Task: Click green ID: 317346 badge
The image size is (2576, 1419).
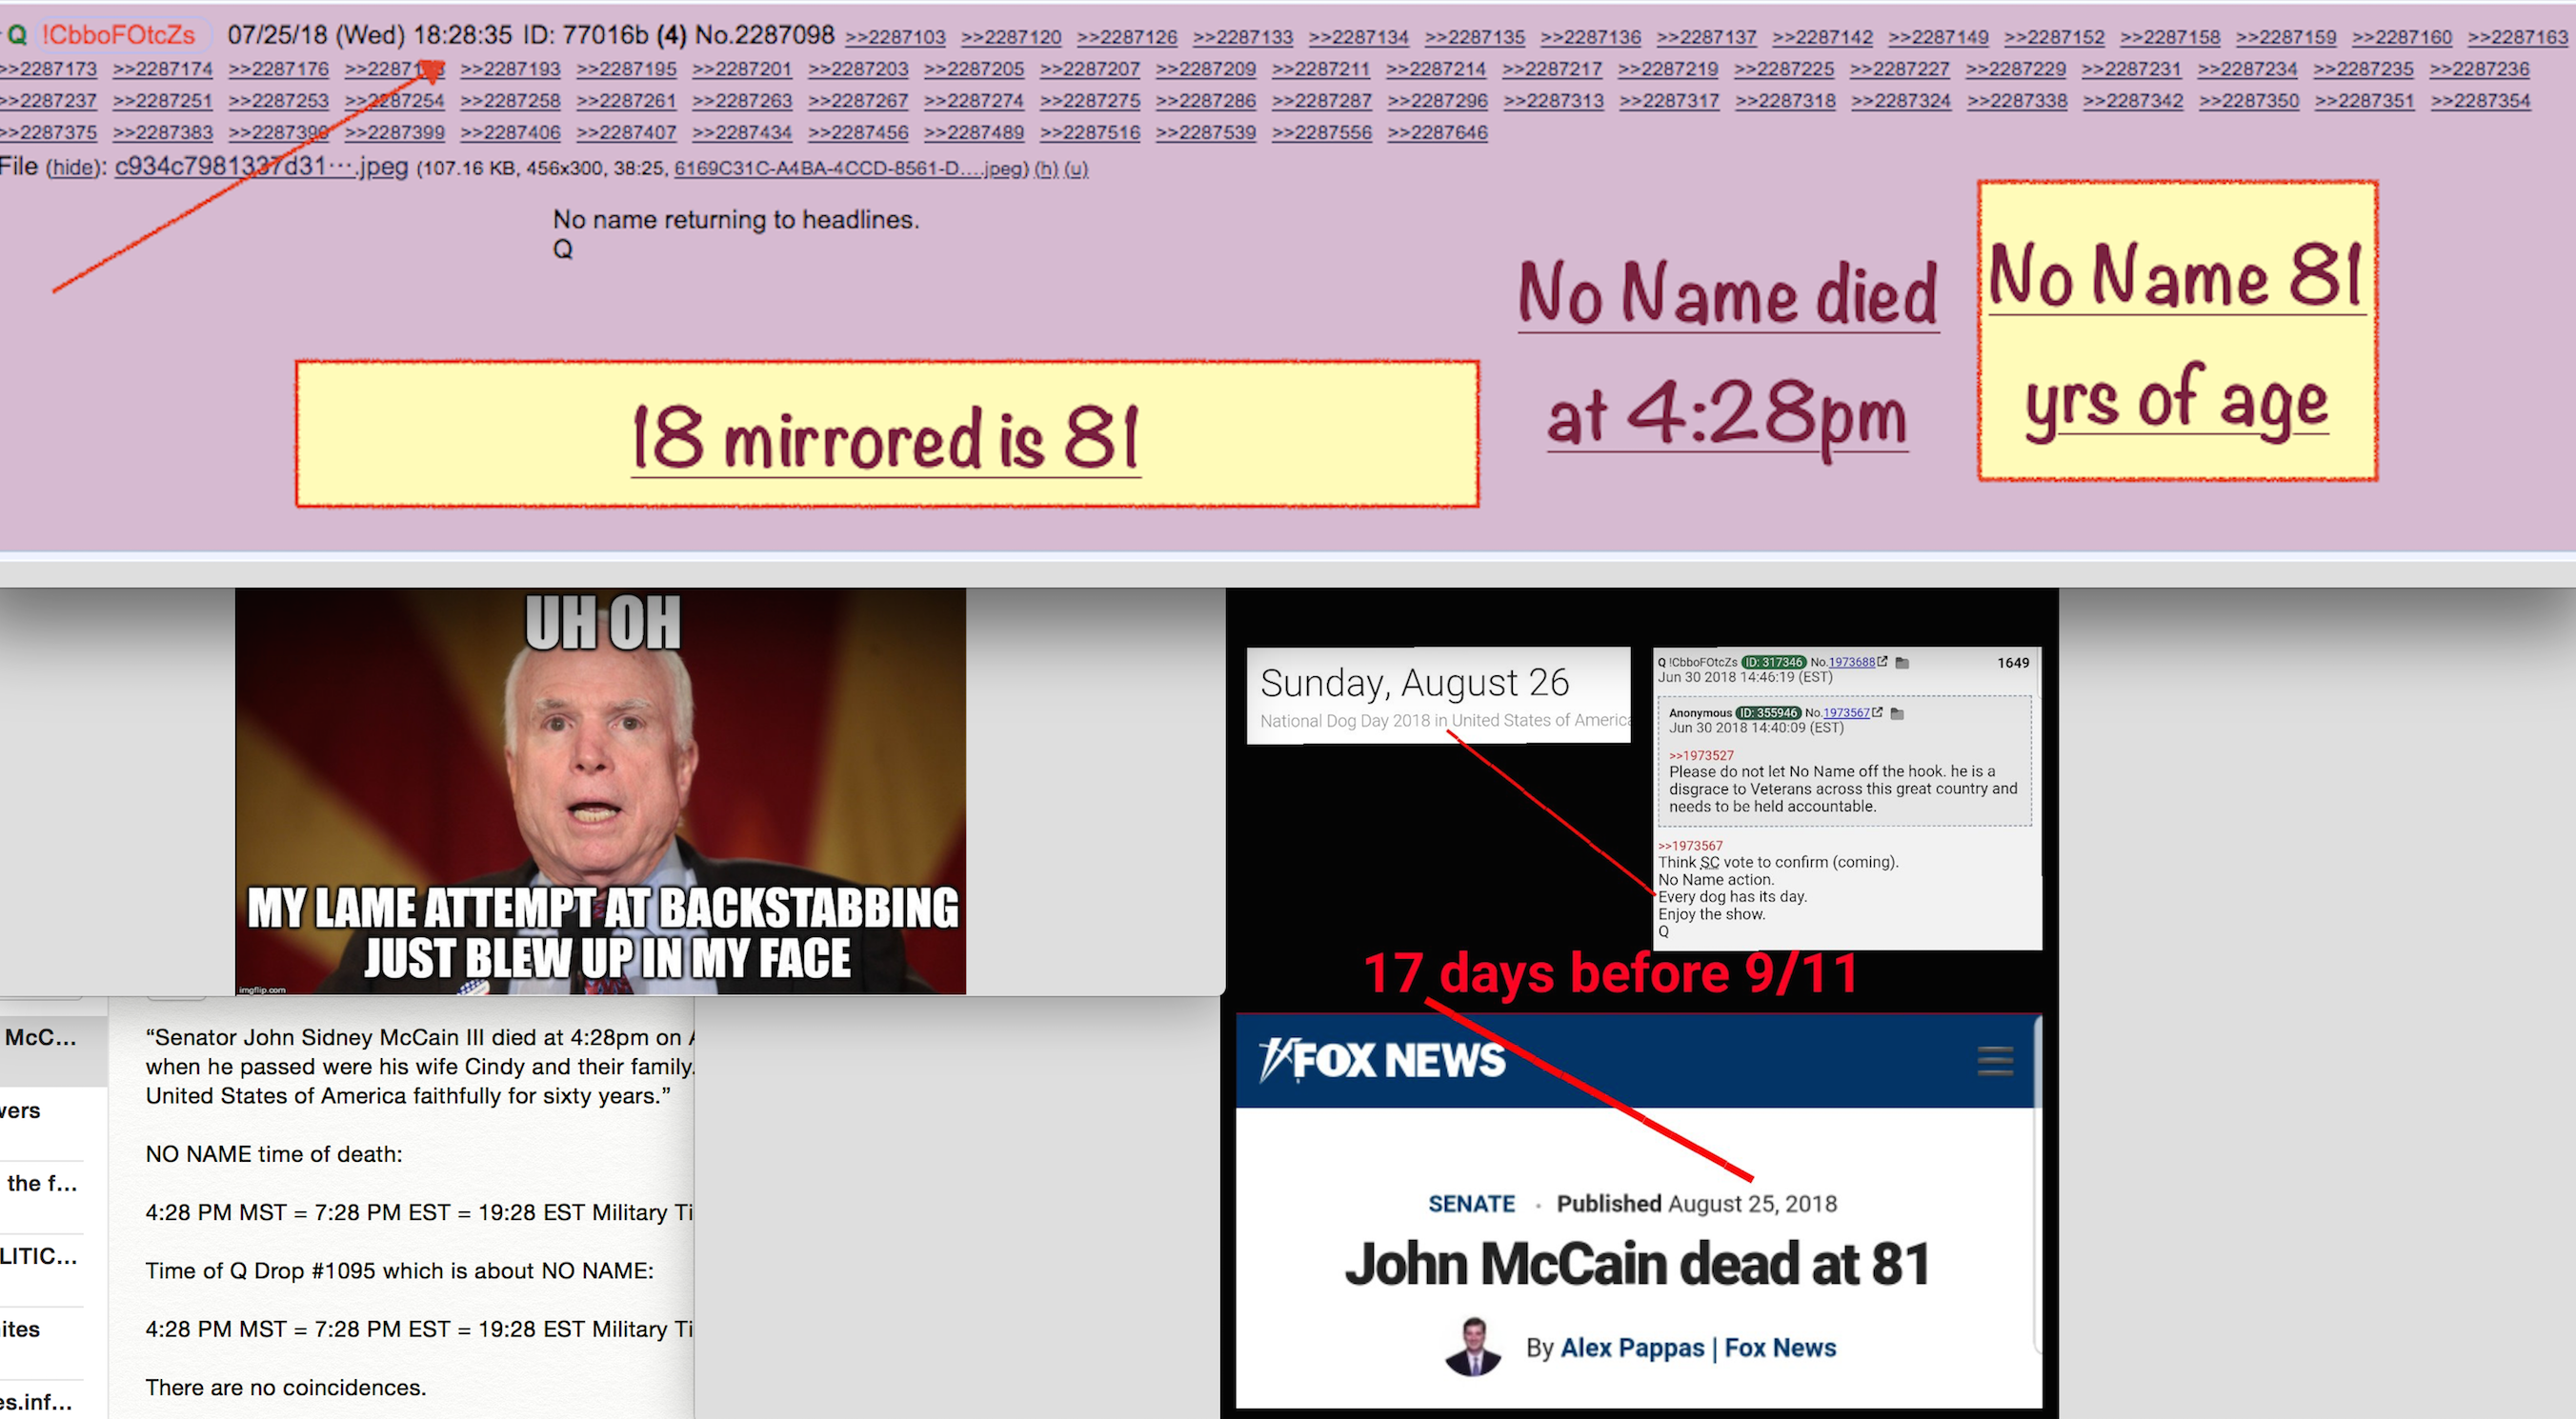Action: [1773, 662]
